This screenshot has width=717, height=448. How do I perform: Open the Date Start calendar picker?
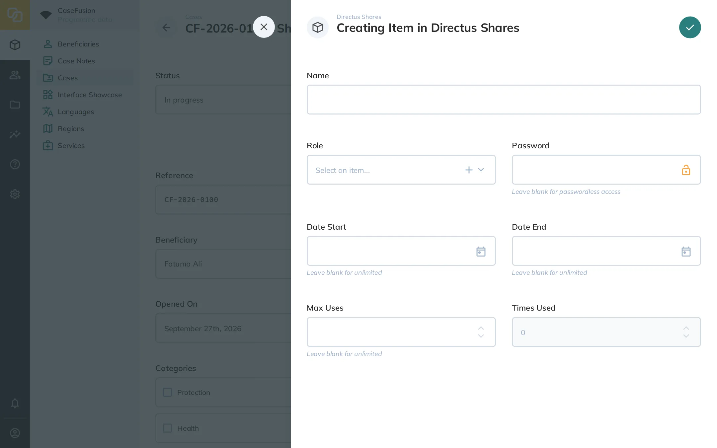(x=481, y=251)
